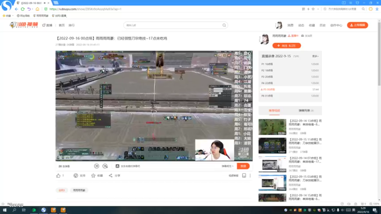Expand the favorites bookmarks dropdown
Image resolution: width=381 pixels, height=214 pixels.
point(13,16)
